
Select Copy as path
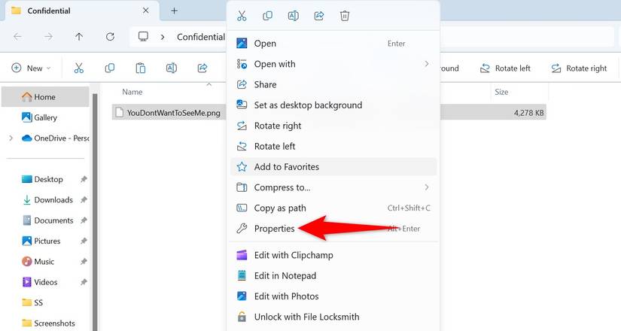pyautogui.click(x=333, y=208)
